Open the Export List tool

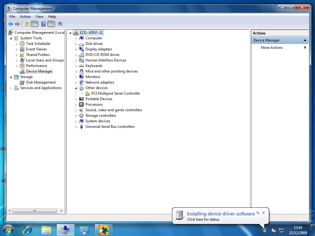[x=27, y=24]
